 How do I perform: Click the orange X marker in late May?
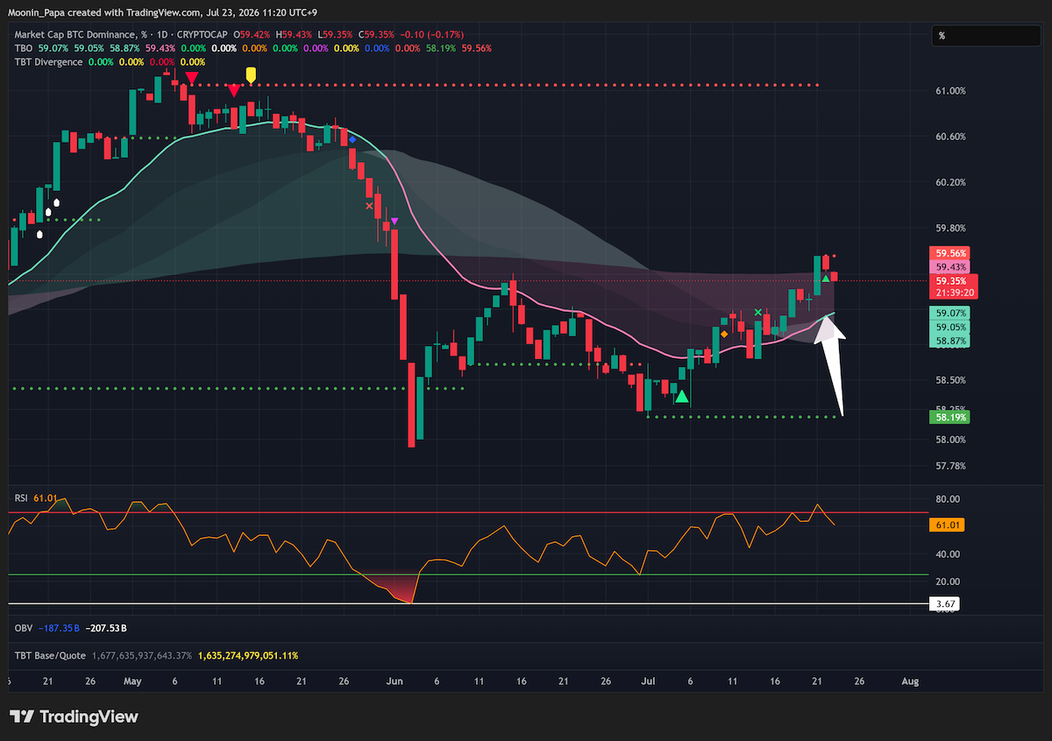point(369,207)
